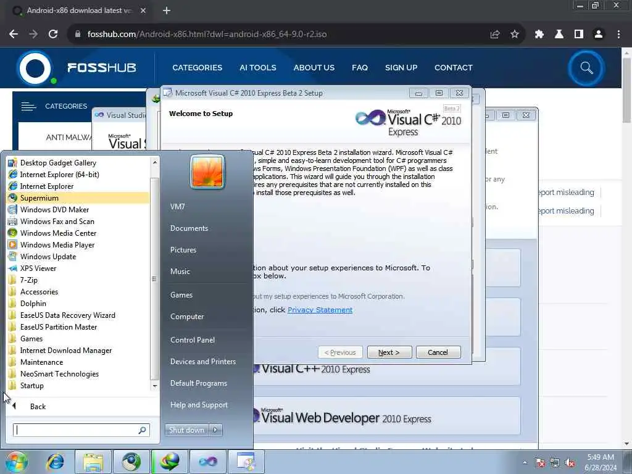Click the Windows Start orb
632x474 pixels.
click(x=16, y=462)
